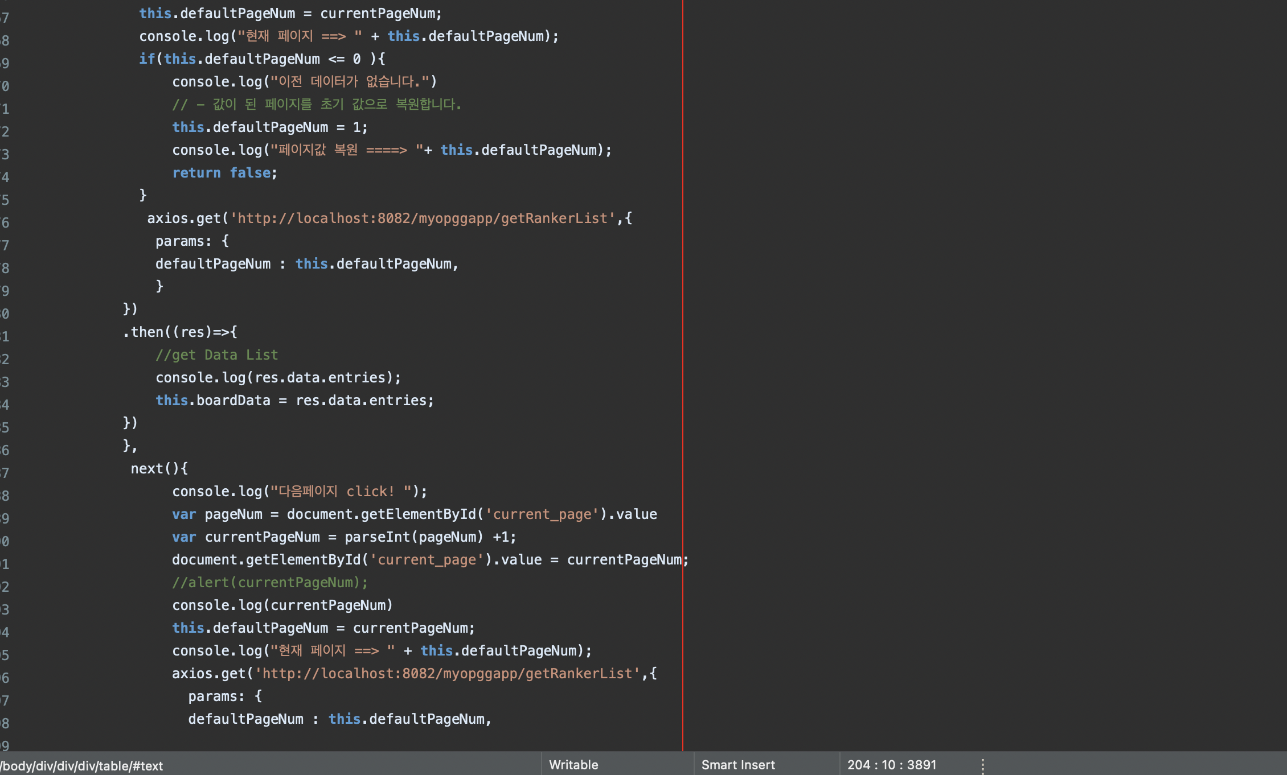This screenshot has height=775, width=1287.
Task: Click the 'if(this.defaultPageNum <= 0 ){' condition
Action: 262,59
